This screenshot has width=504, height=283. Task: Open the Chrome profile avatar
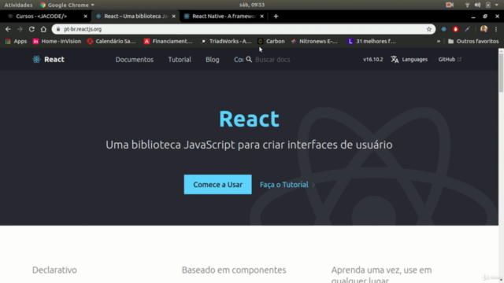point(484,29)
